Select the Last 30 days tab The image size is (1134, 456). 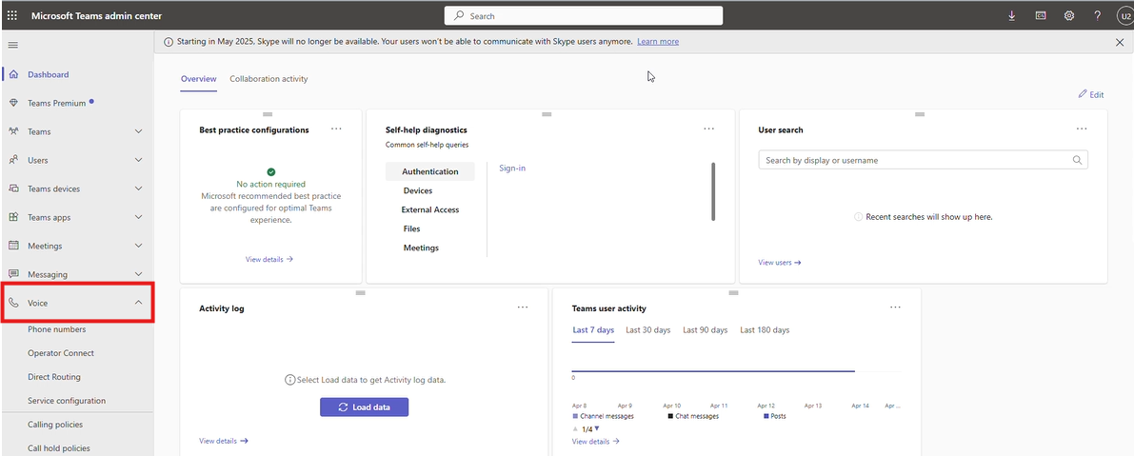click(648, 330)
